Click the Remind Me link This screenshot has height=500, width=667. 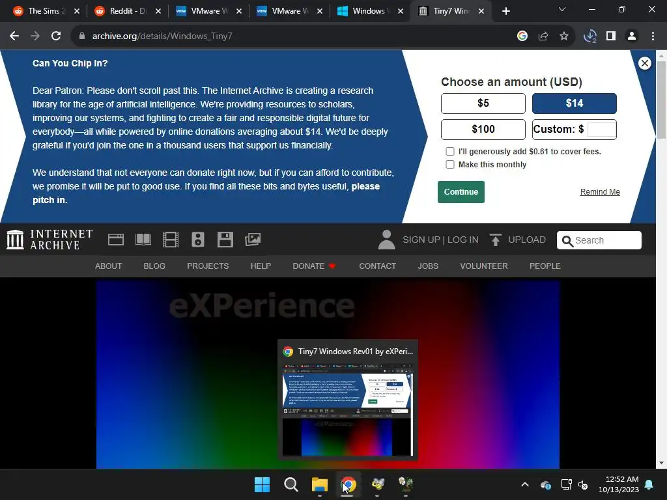600,192
